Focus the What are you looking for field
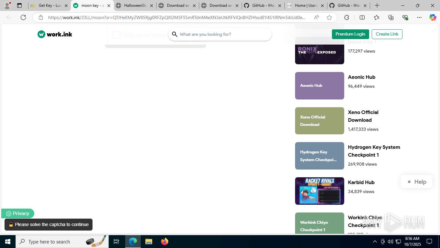This screenshot has width=440, height=248. 220,34
